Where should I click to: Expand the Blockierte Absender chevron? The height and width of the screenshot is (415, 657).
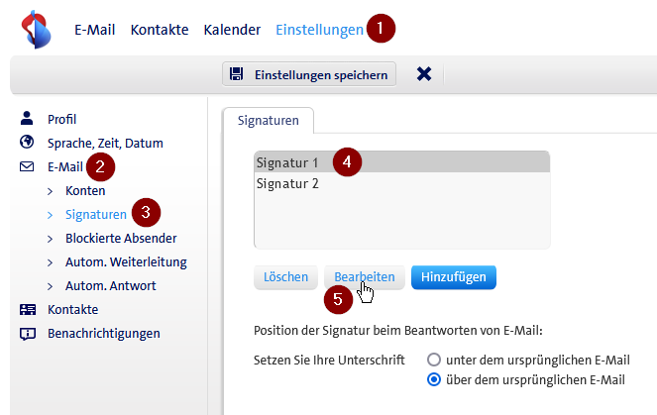[51, 238]
